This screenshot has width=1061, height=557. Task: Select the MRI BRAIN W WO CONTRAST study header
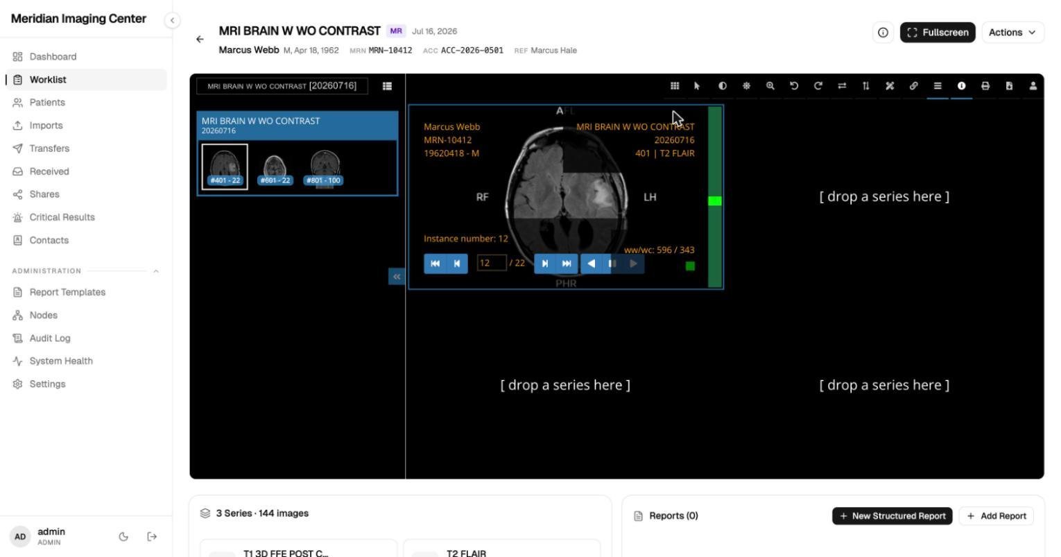(297, 125)
